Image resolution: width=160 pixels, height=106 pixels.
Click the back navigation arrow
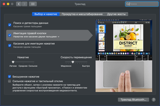coord(19,4)
